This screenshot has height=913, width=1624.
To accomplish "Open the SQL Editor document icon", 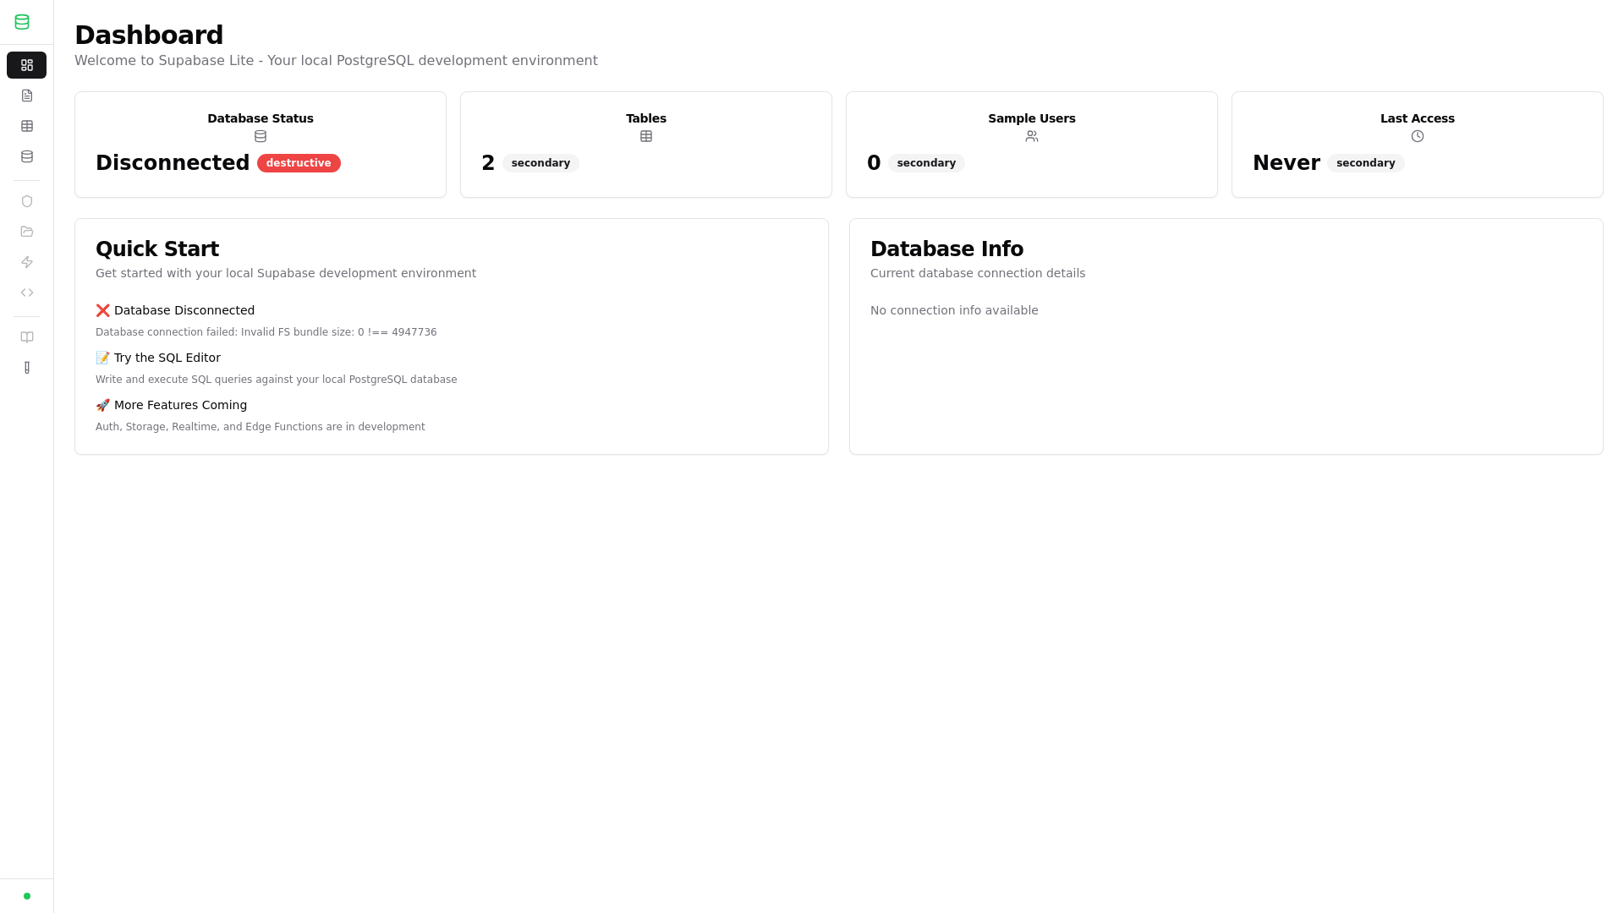I will coord(26,96).
